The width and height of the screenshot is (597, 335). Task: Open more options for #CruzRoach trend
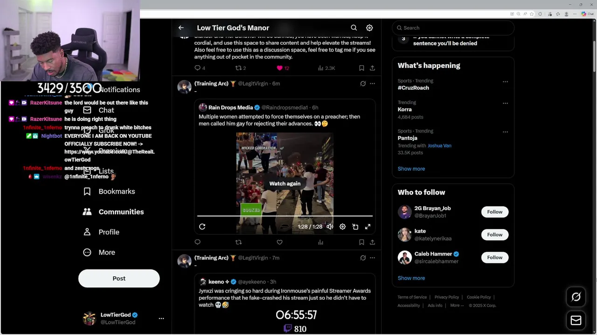[x=505, y=81]
